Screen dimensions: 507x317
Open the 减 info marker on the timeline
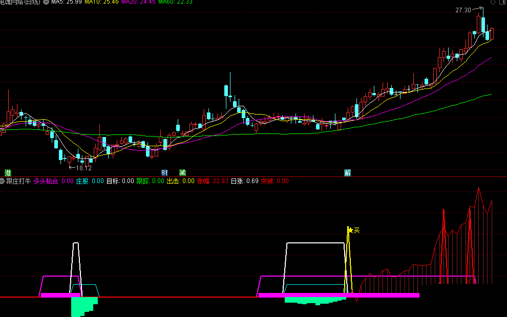pyautogui.click(x=182, y=173)
